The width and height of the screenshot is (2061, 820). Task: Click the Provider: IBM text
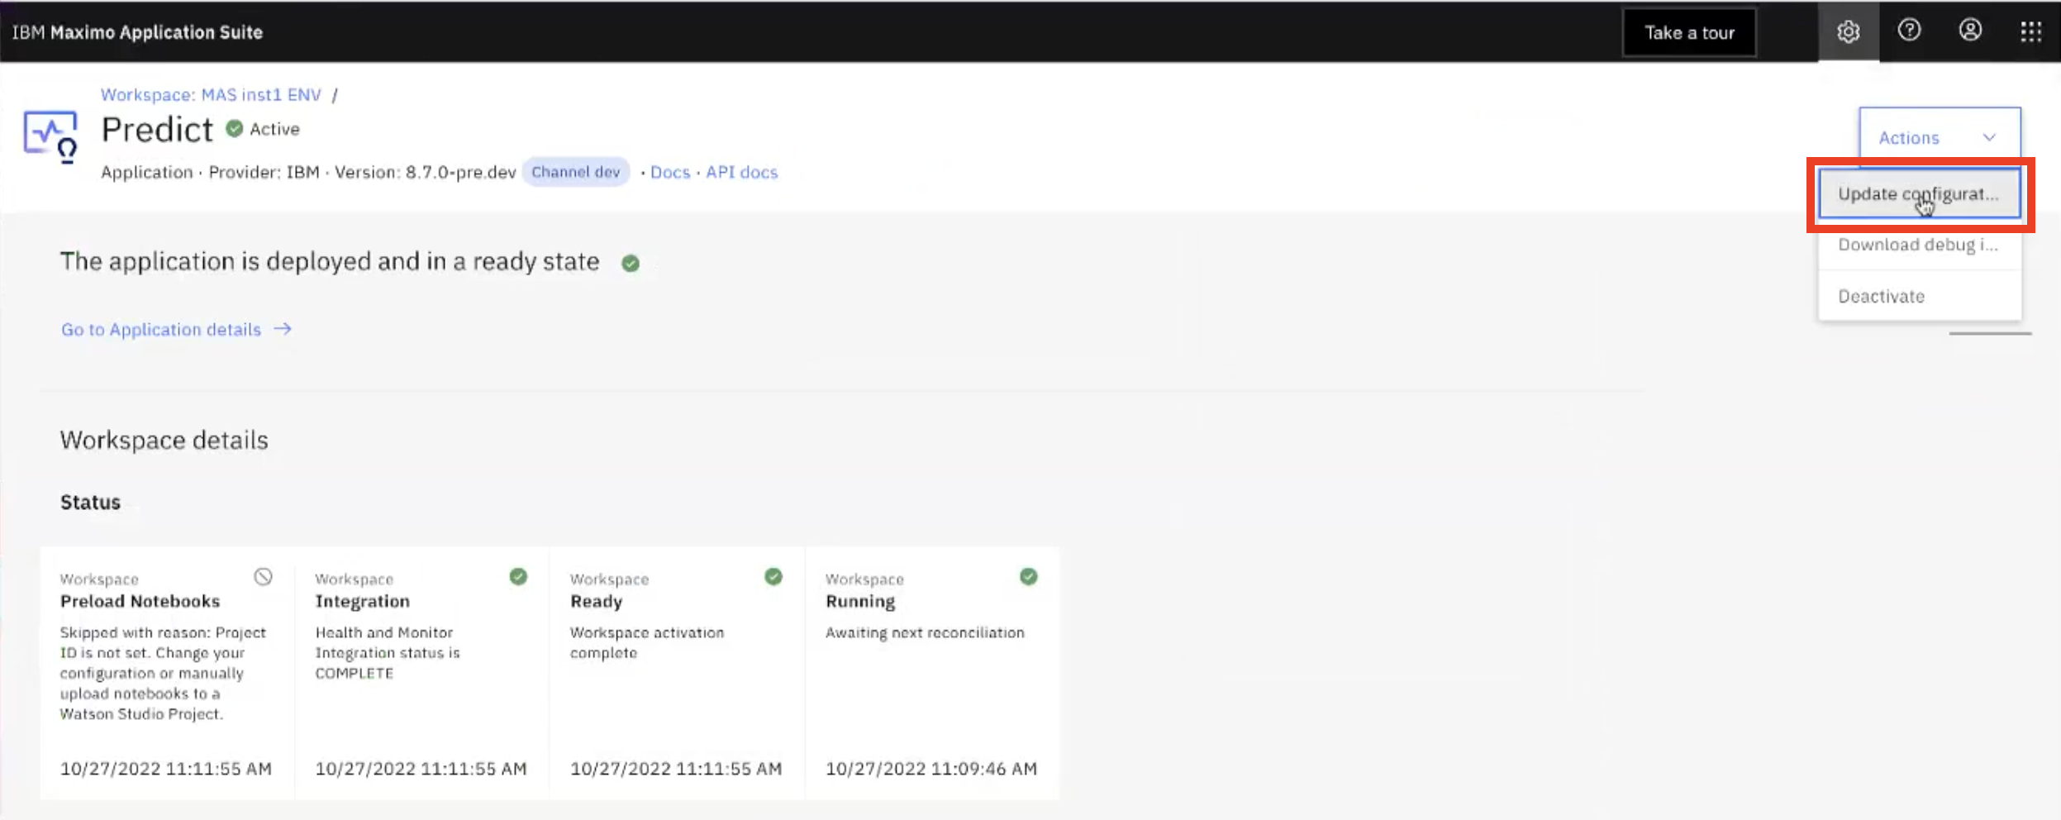(264, 172)
